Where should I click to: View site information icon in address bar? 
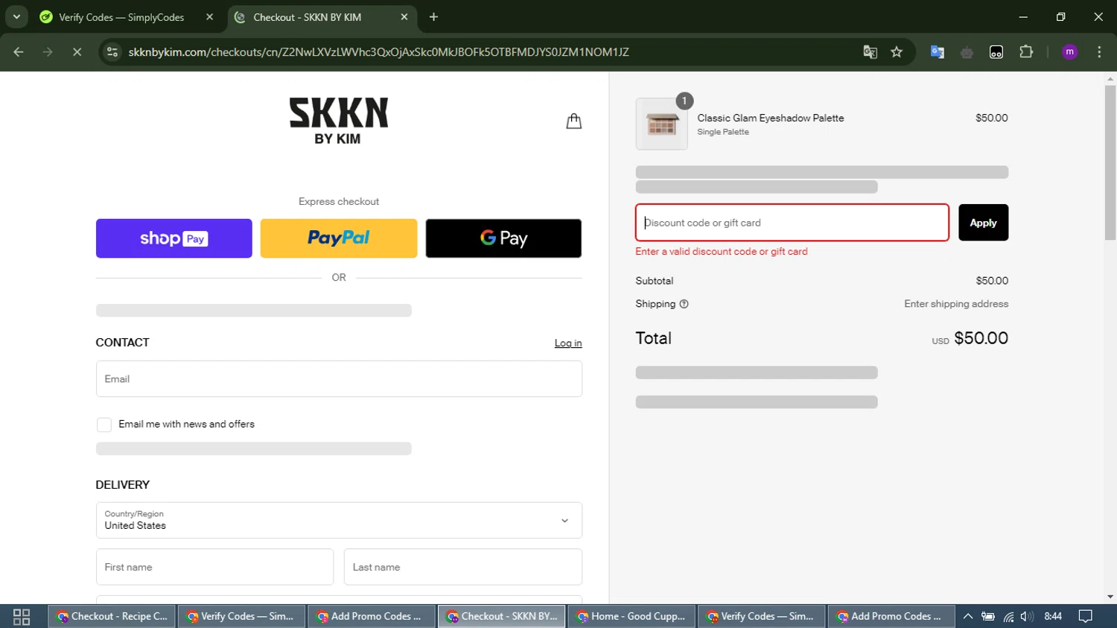[112, 52]
